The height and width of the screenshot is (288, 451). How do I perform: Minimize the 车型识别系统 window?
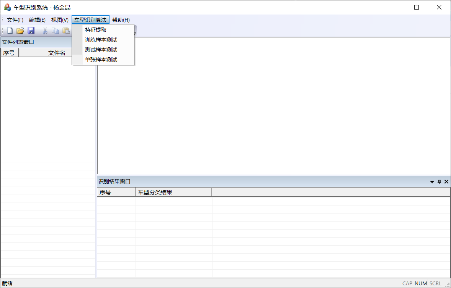pos(394,8)
